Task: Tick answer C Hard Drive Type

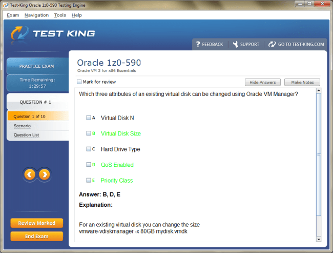Action: point(88,149)
